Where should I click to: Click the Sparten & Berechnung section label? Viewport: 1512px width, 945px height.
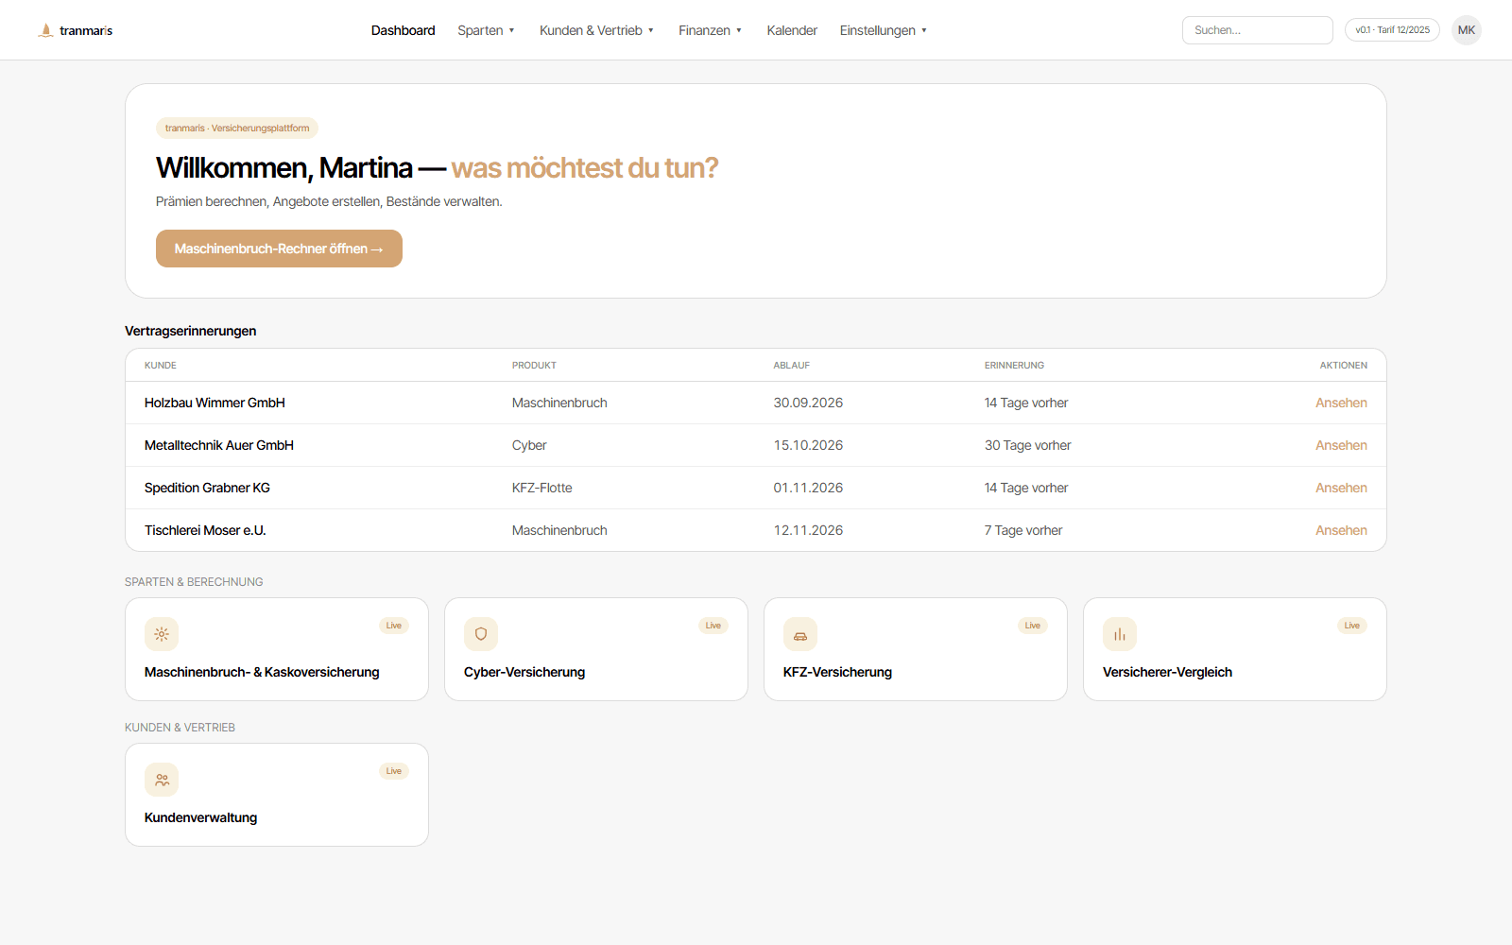coord(194,582)
